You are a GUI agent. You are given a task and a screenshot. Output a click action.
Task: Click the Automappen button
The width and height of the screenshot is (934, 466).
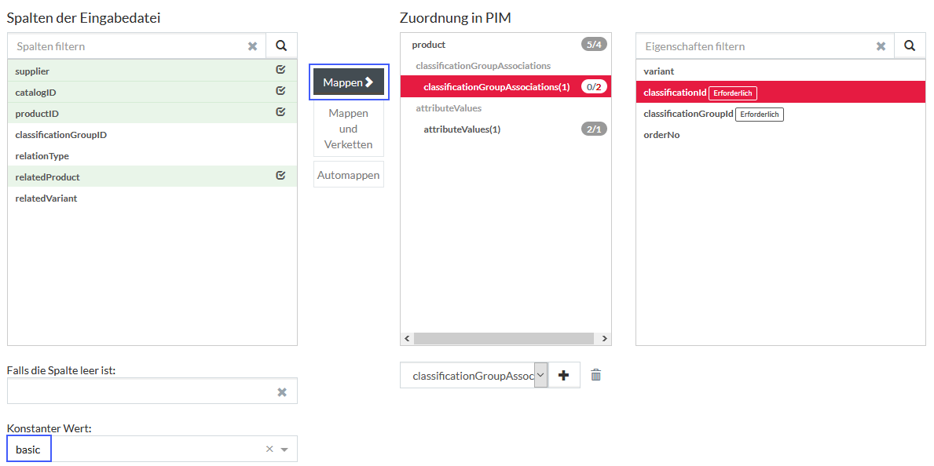[349, 175]
